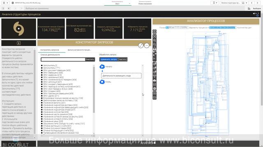Click the clear all selections icon
Viewport: 263px width, 147px height.
tap(21, 8)
